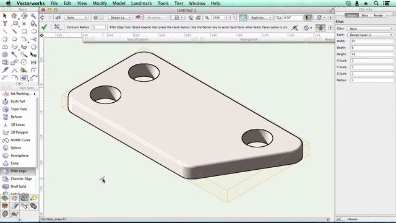Viewport: 396px width, 223px height.
Task: Open the Class dropdown in Obj Info
Action: click(x=370, y=28)
